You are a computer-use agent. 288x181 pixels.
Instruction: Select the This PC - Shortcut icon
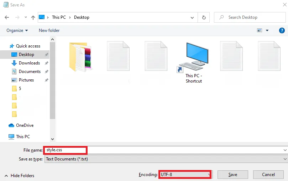[194, 63]
